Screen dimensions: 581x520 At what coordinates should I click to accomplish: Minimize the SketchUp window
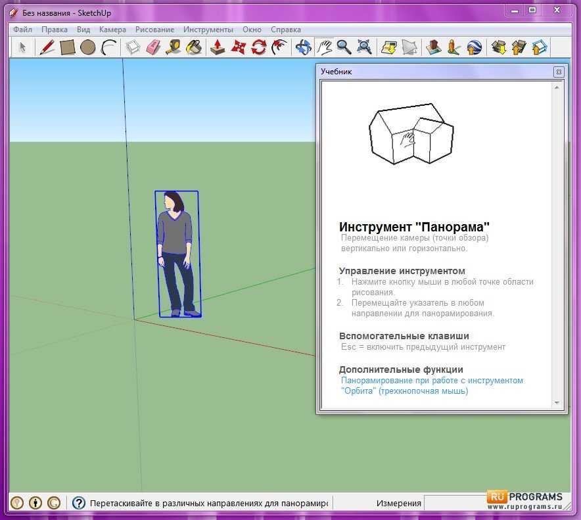pos(515,11)
